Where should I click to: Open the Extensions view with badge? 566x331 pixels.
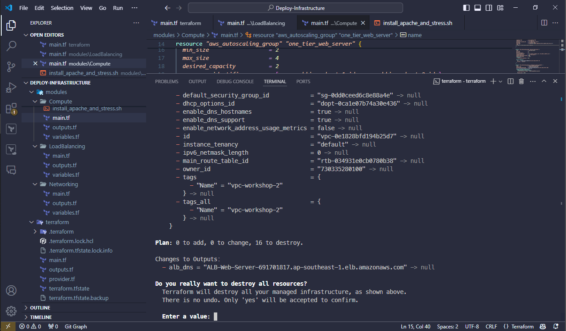[x=11, y=108]
